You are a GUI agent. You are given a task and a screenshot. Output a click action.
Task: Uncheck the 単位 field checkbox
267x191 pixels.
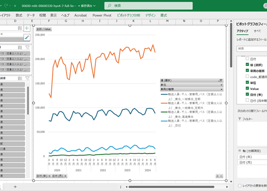[x=247, y=82]
